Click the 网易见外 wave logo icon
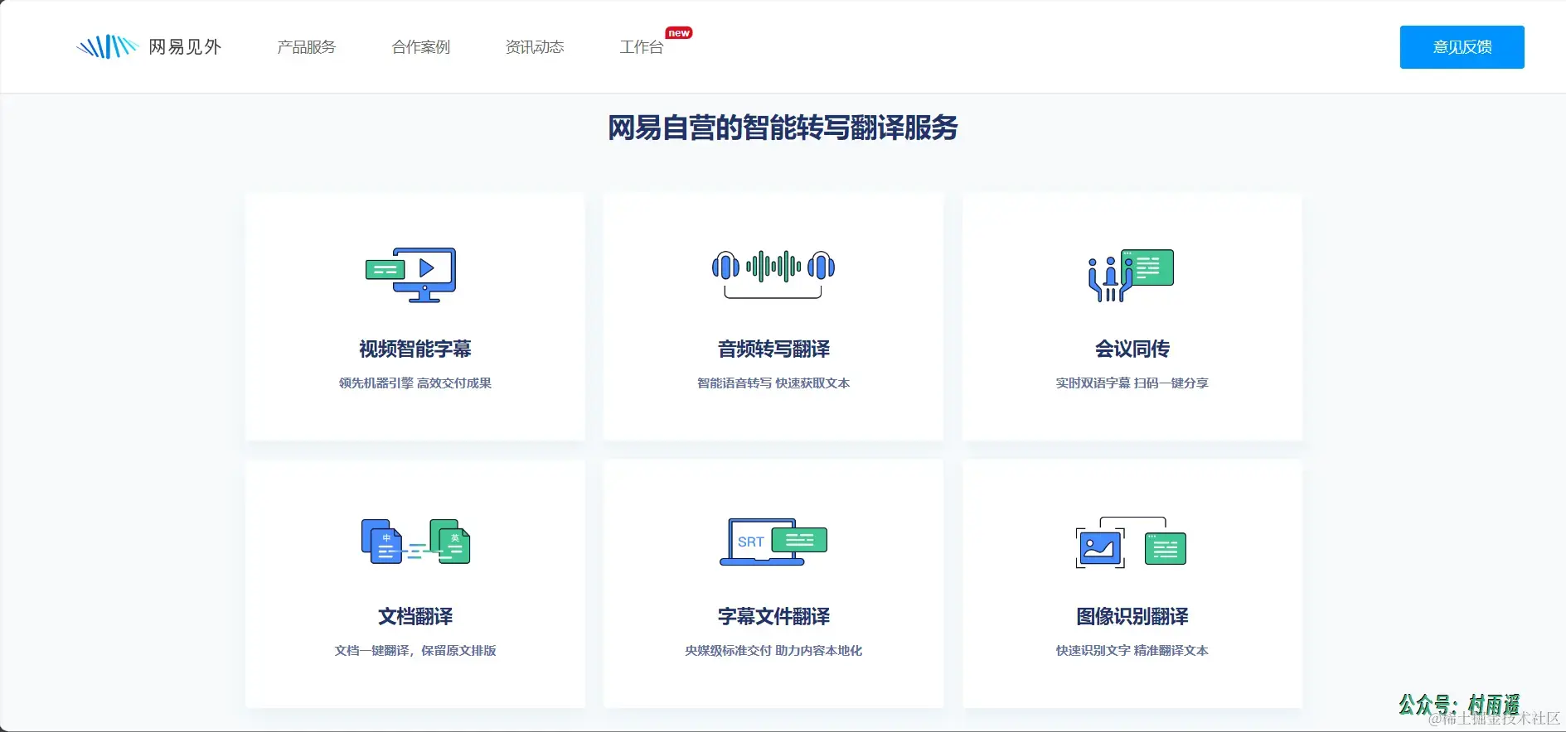This screenshot has width=1566, height=732. pos(107,46)
